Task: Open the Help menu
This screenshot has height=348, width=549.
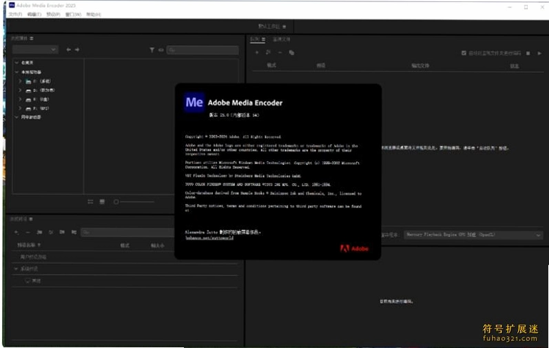Action: click(x=94, y=14)
